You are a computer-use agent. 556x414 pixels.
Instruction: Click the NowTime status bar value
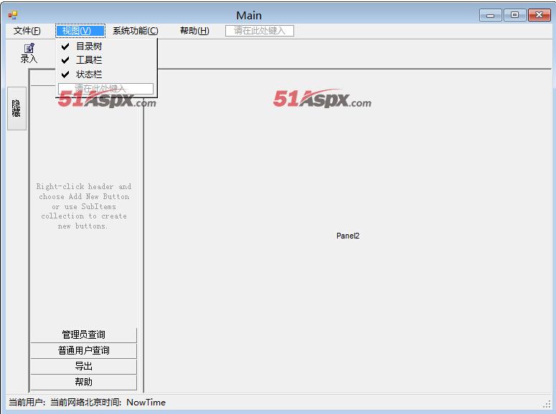pos(146,403)
